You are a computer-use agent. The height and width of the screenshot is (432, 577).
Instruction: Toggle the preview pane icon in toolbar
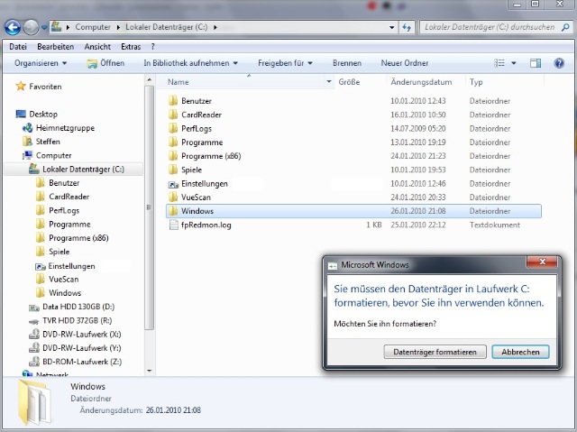(x=535, y=63)
